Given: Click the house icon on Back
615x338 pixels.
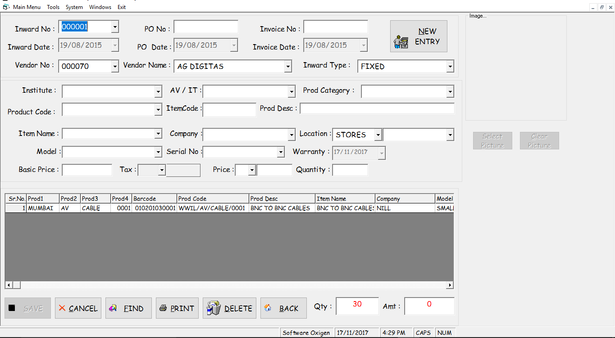Looking at the screenshot, I should [x=268, y=308].
